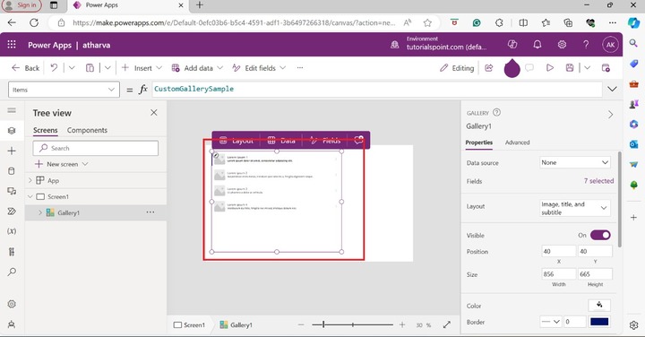Open the Comments icon in toolbar
The image size is (645, 337).
click(529, 68)
